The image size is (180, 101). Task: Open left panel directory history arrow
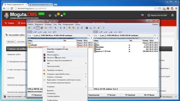point(91,38)
